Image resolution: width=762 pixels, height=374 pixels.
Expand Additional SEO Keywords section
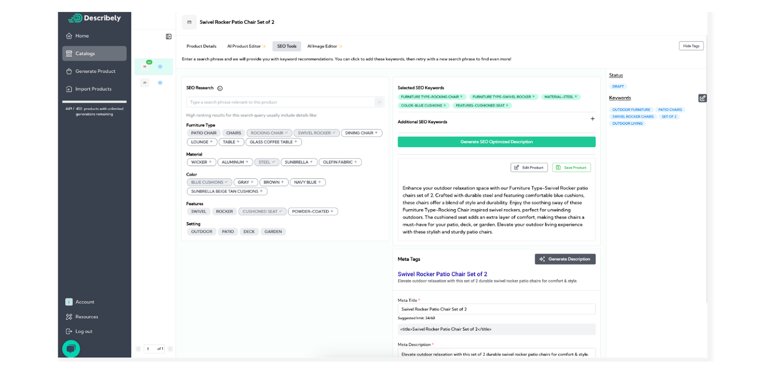[x=592, y=119]
